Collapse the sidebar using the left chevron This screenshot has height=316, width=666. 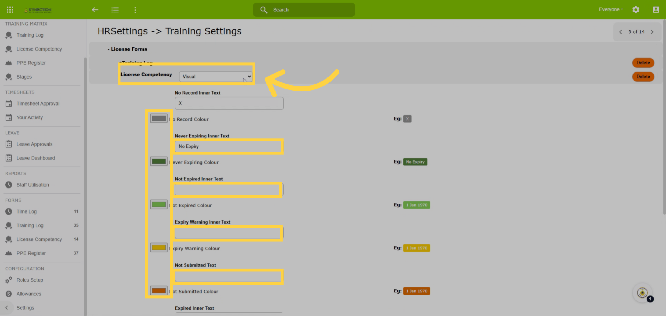7,308
